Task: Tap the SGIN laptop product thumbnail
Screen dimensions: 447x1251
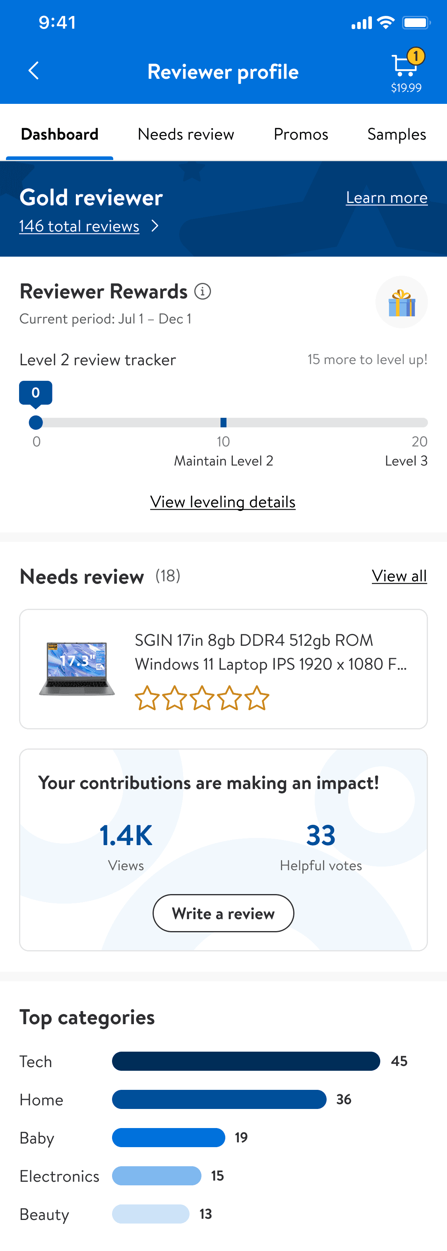Action: coord(77,668)
